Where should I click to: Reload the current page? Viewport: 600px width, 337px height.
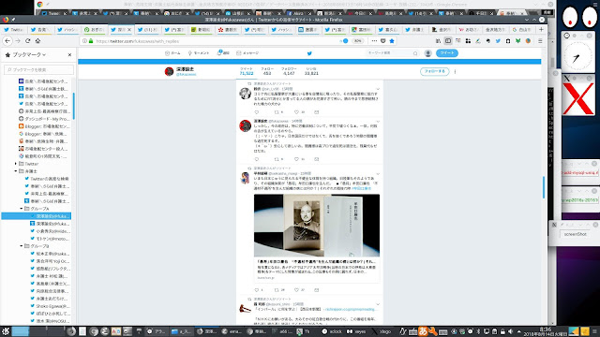click(27, 41)
